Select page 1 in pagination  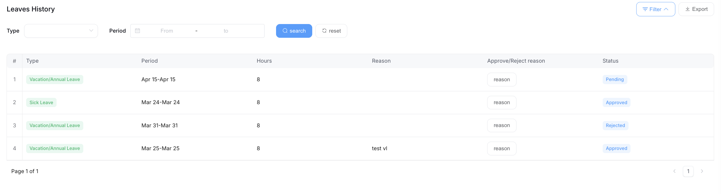tap(688, 171)
